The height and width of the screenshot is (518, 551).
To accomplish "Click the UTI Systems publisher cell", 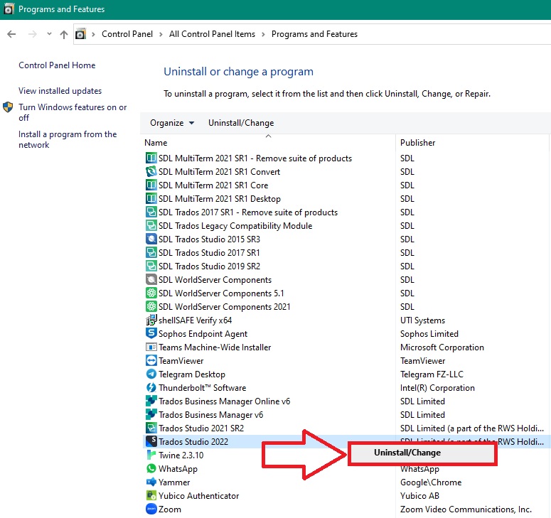I will [422, 320].
